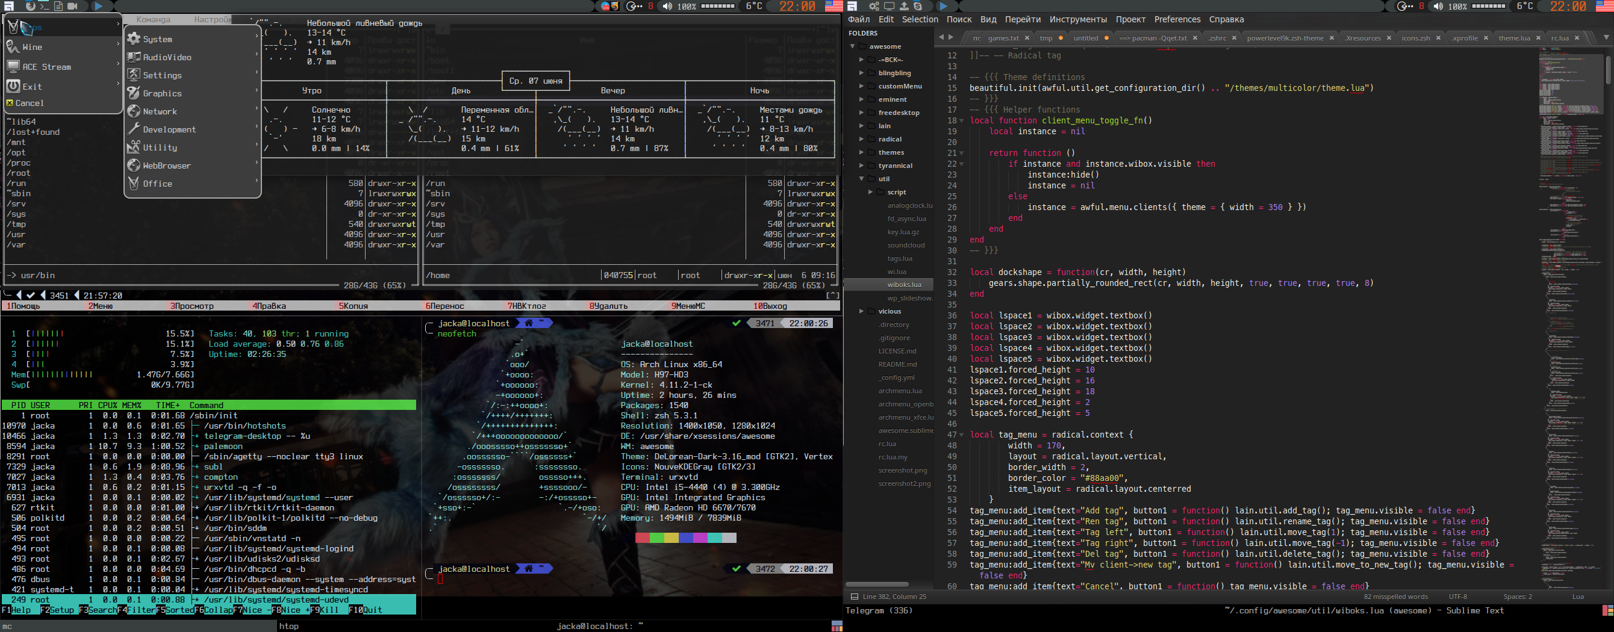Open the main menu launcher on right monitor bar
The image size is (1614, 632).
click(852, 6)
